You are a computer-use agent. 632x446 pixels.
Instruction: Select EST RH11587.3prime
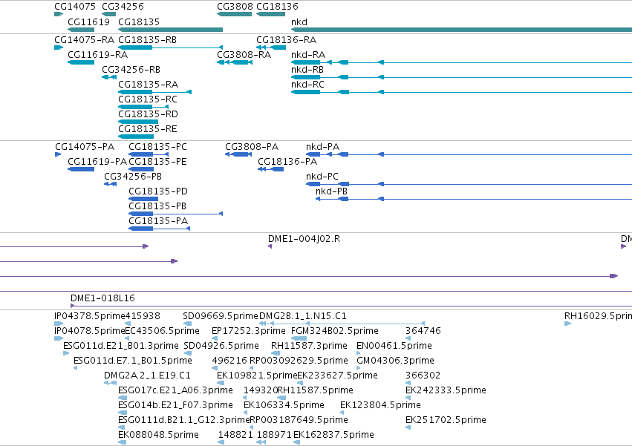click(x=309, y=346)
